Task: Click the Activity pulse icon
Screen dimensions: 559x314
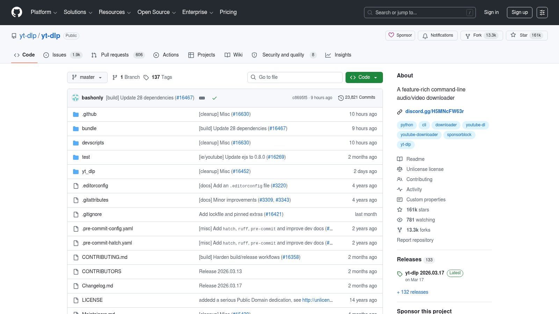Action: 400,189
